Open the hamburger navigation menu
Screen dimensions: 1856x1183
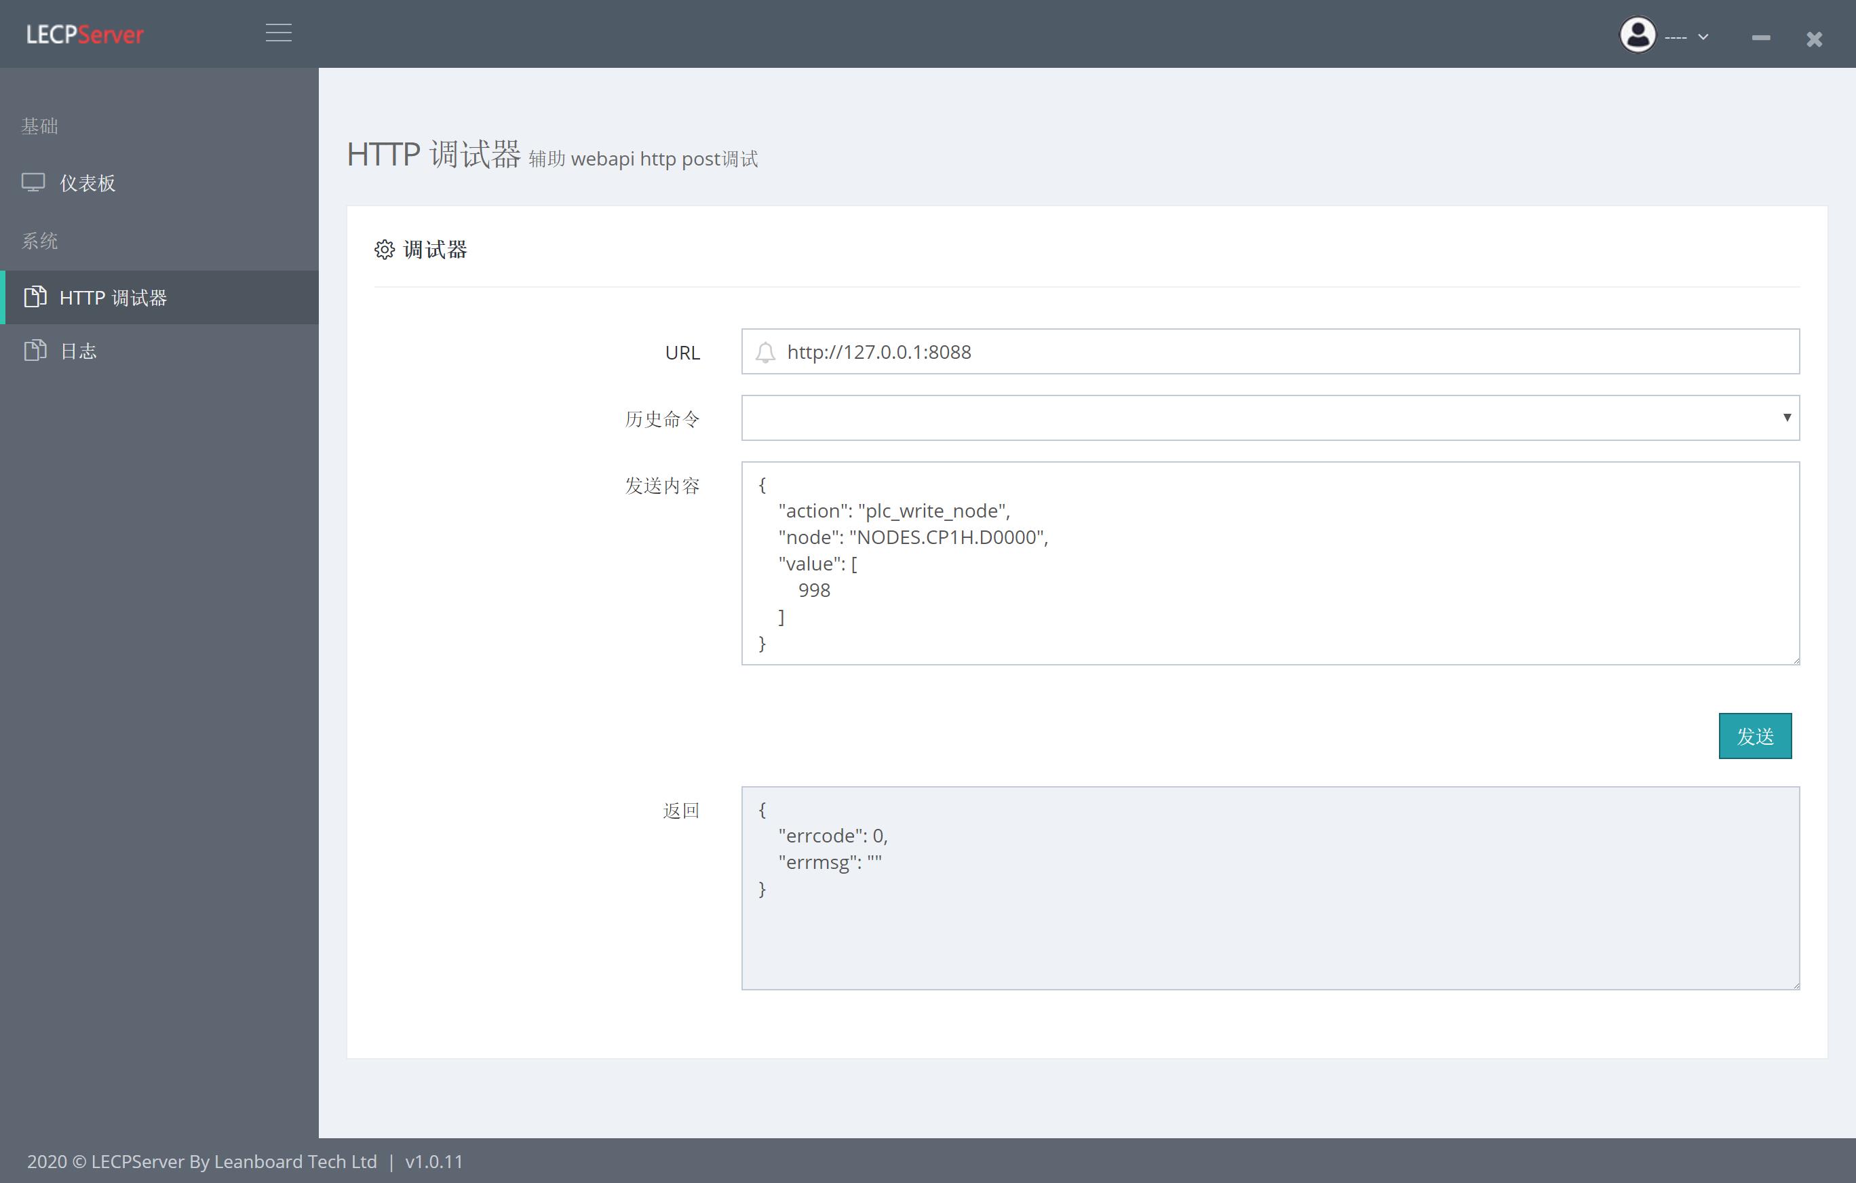point(278,34)
